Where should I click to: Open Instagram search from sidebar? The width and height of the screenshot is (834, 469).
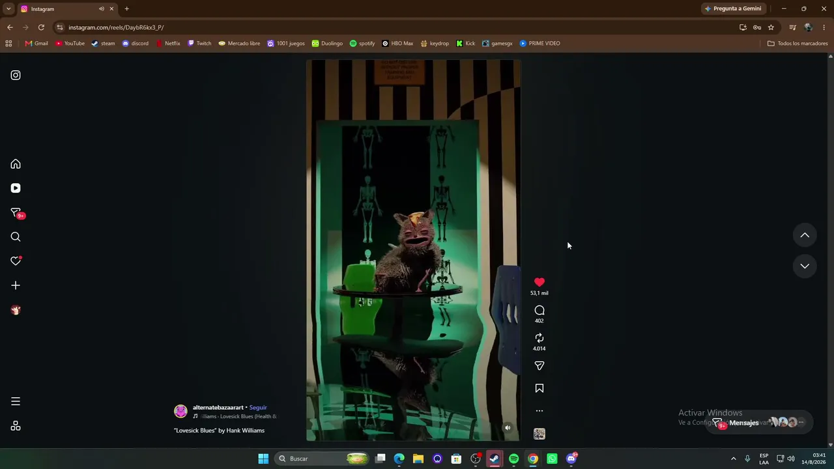click(16, 237)
